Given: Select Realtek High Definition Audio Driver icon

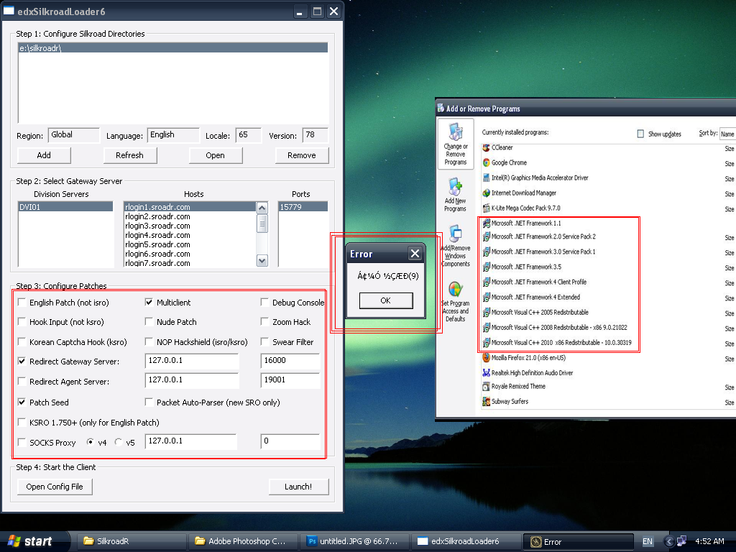Looking at the screenshot, I should pyautogui.click(x=487, y=373).
